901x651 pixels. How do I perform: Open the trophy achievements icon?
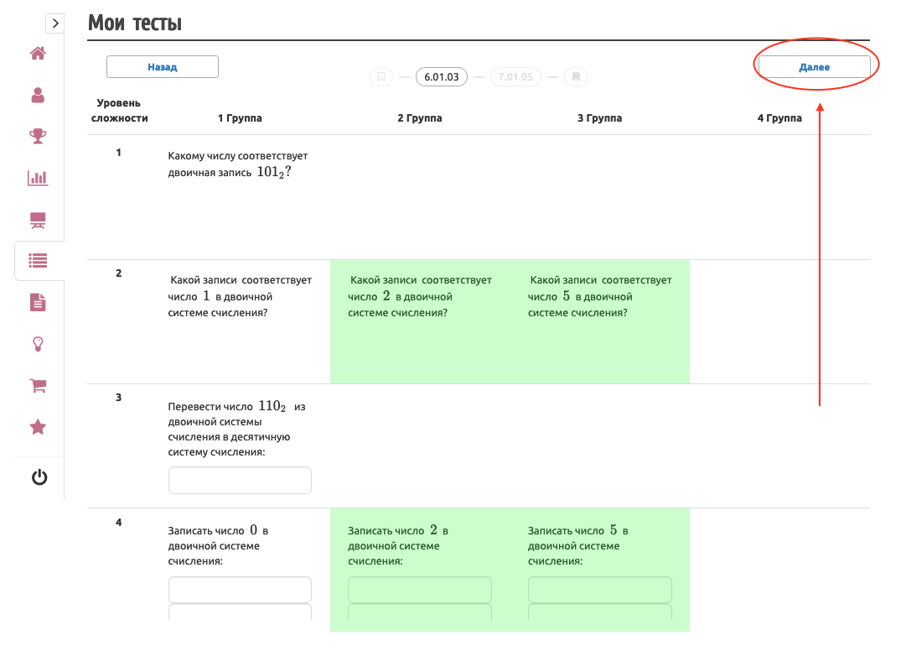38,136
